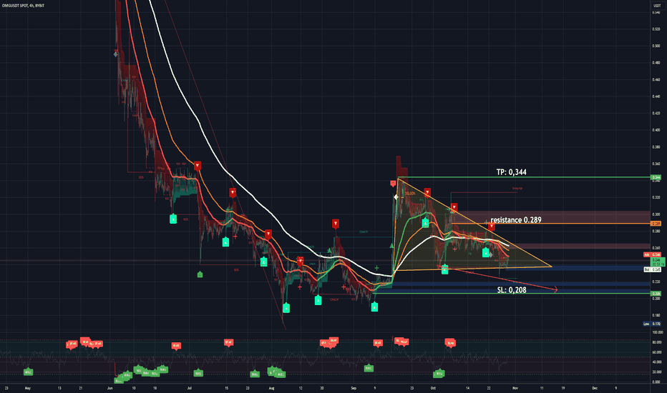Screen dimensions: 667x393
Task: Click the 'Jul' label on time axis
Action: [190, 388]
